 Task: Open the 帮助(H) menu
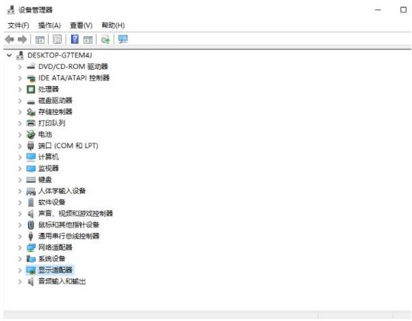[x=113, y=25]
